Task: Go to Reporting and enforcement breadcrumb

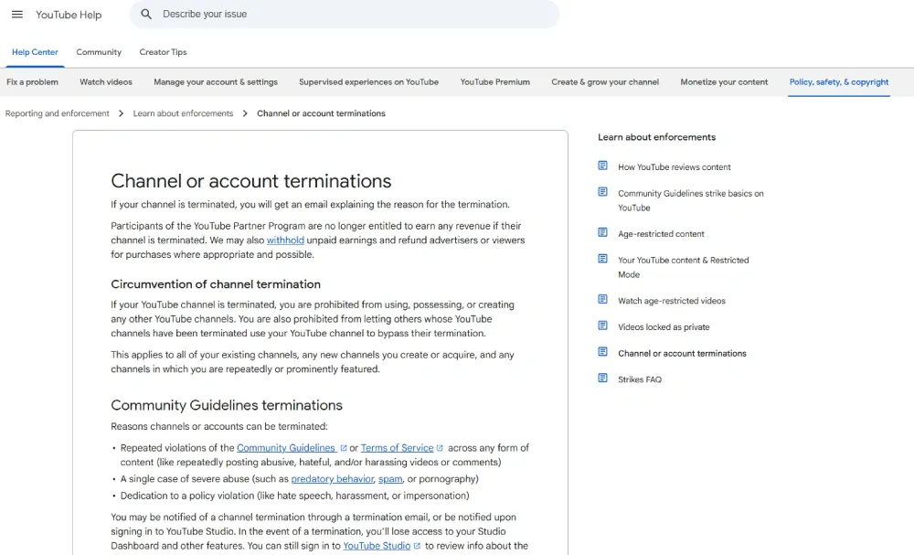Action: [57, 113]
